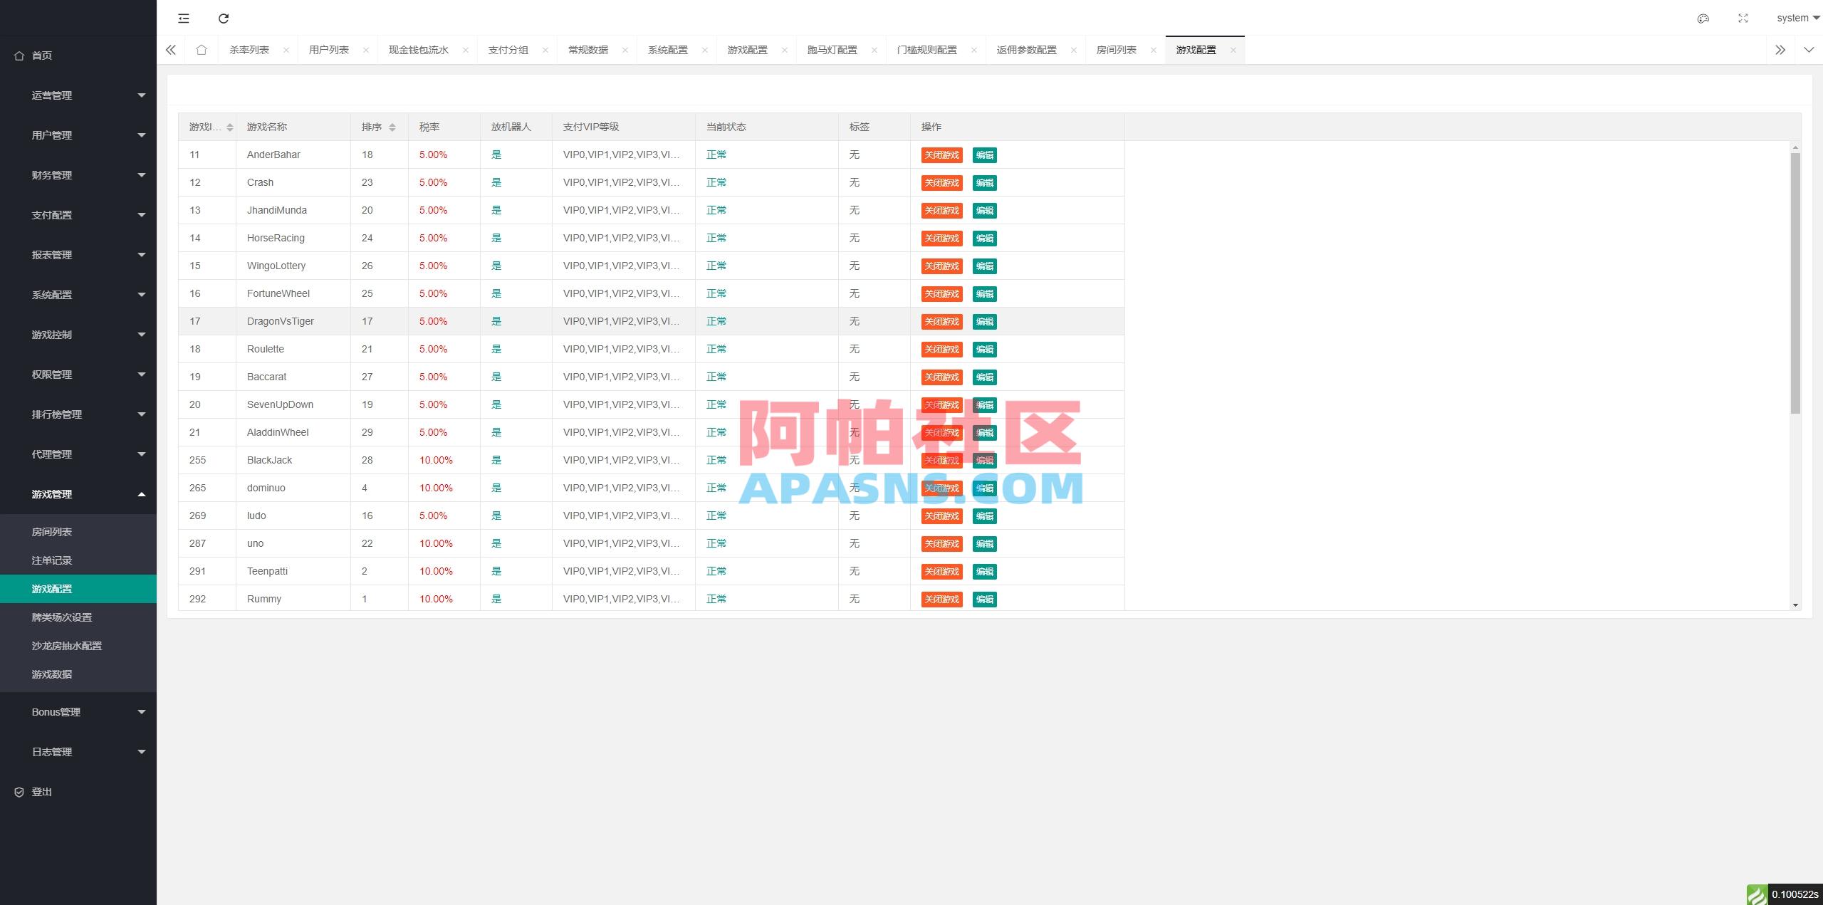Refresh the page using the reload icon
Image resolution: width=1823 pixels, height=905 pixels.
point(223,18)
